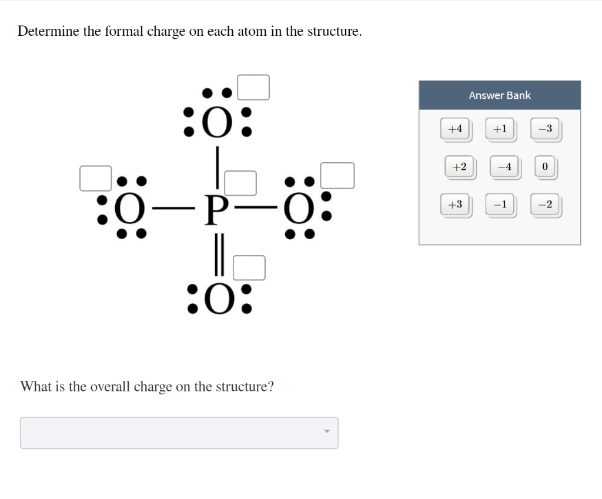The image size is (602, 499).
Task: Click the dropdown arrow on the answer field
Action: (327, 433)
